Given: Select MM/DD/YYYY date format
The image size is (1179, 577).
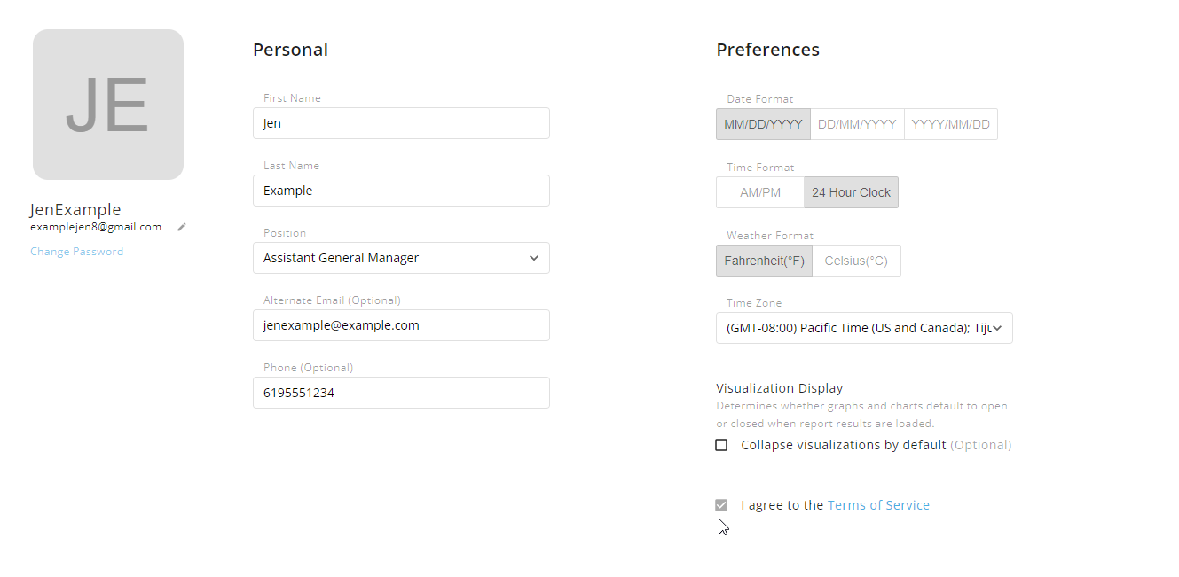Looking at the screenshot, I should (763, 124).
